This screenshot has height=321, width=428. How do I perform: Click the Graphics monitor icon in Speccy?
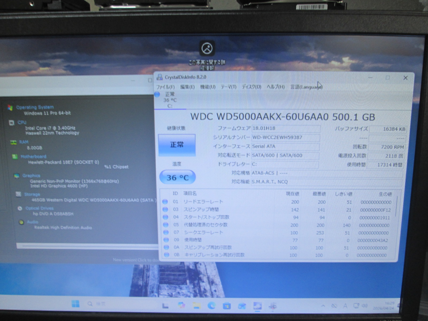(x=17, y=176)
